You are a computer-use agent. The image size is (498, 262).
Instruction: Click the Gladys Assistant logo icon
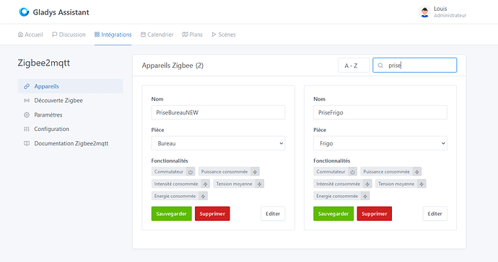tap(24, 12)
